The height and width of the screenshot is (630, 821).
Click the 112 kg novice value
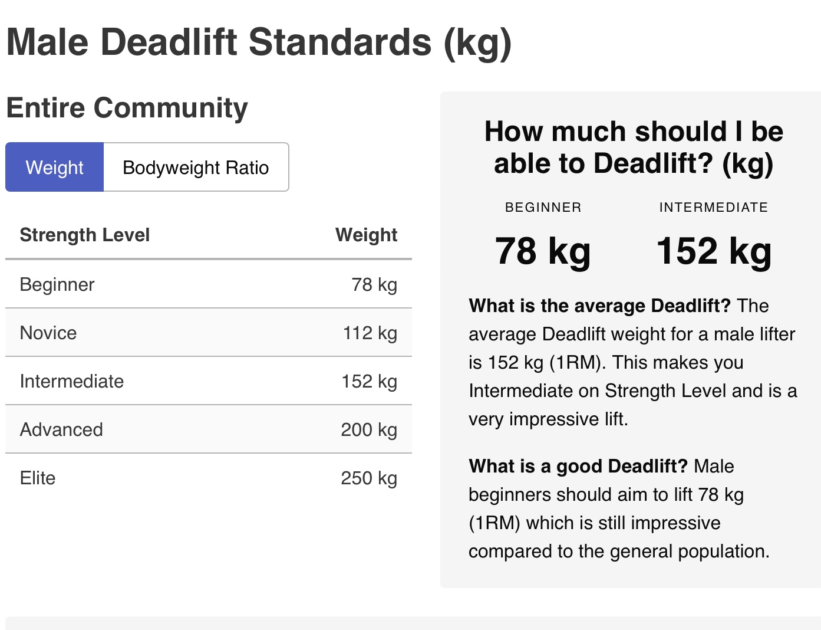(370, 333)
